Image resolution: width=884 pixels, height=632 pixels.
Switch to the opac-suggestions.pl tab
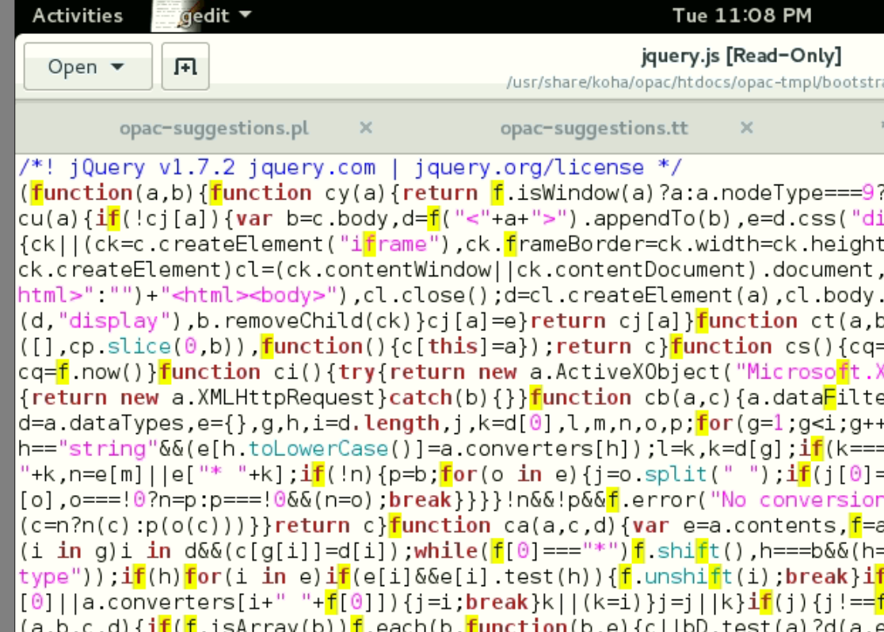pyautogui.click(x=214, y=128)
